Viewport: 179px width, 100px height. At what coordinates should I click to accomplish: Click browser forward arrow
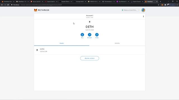point(5,5)
